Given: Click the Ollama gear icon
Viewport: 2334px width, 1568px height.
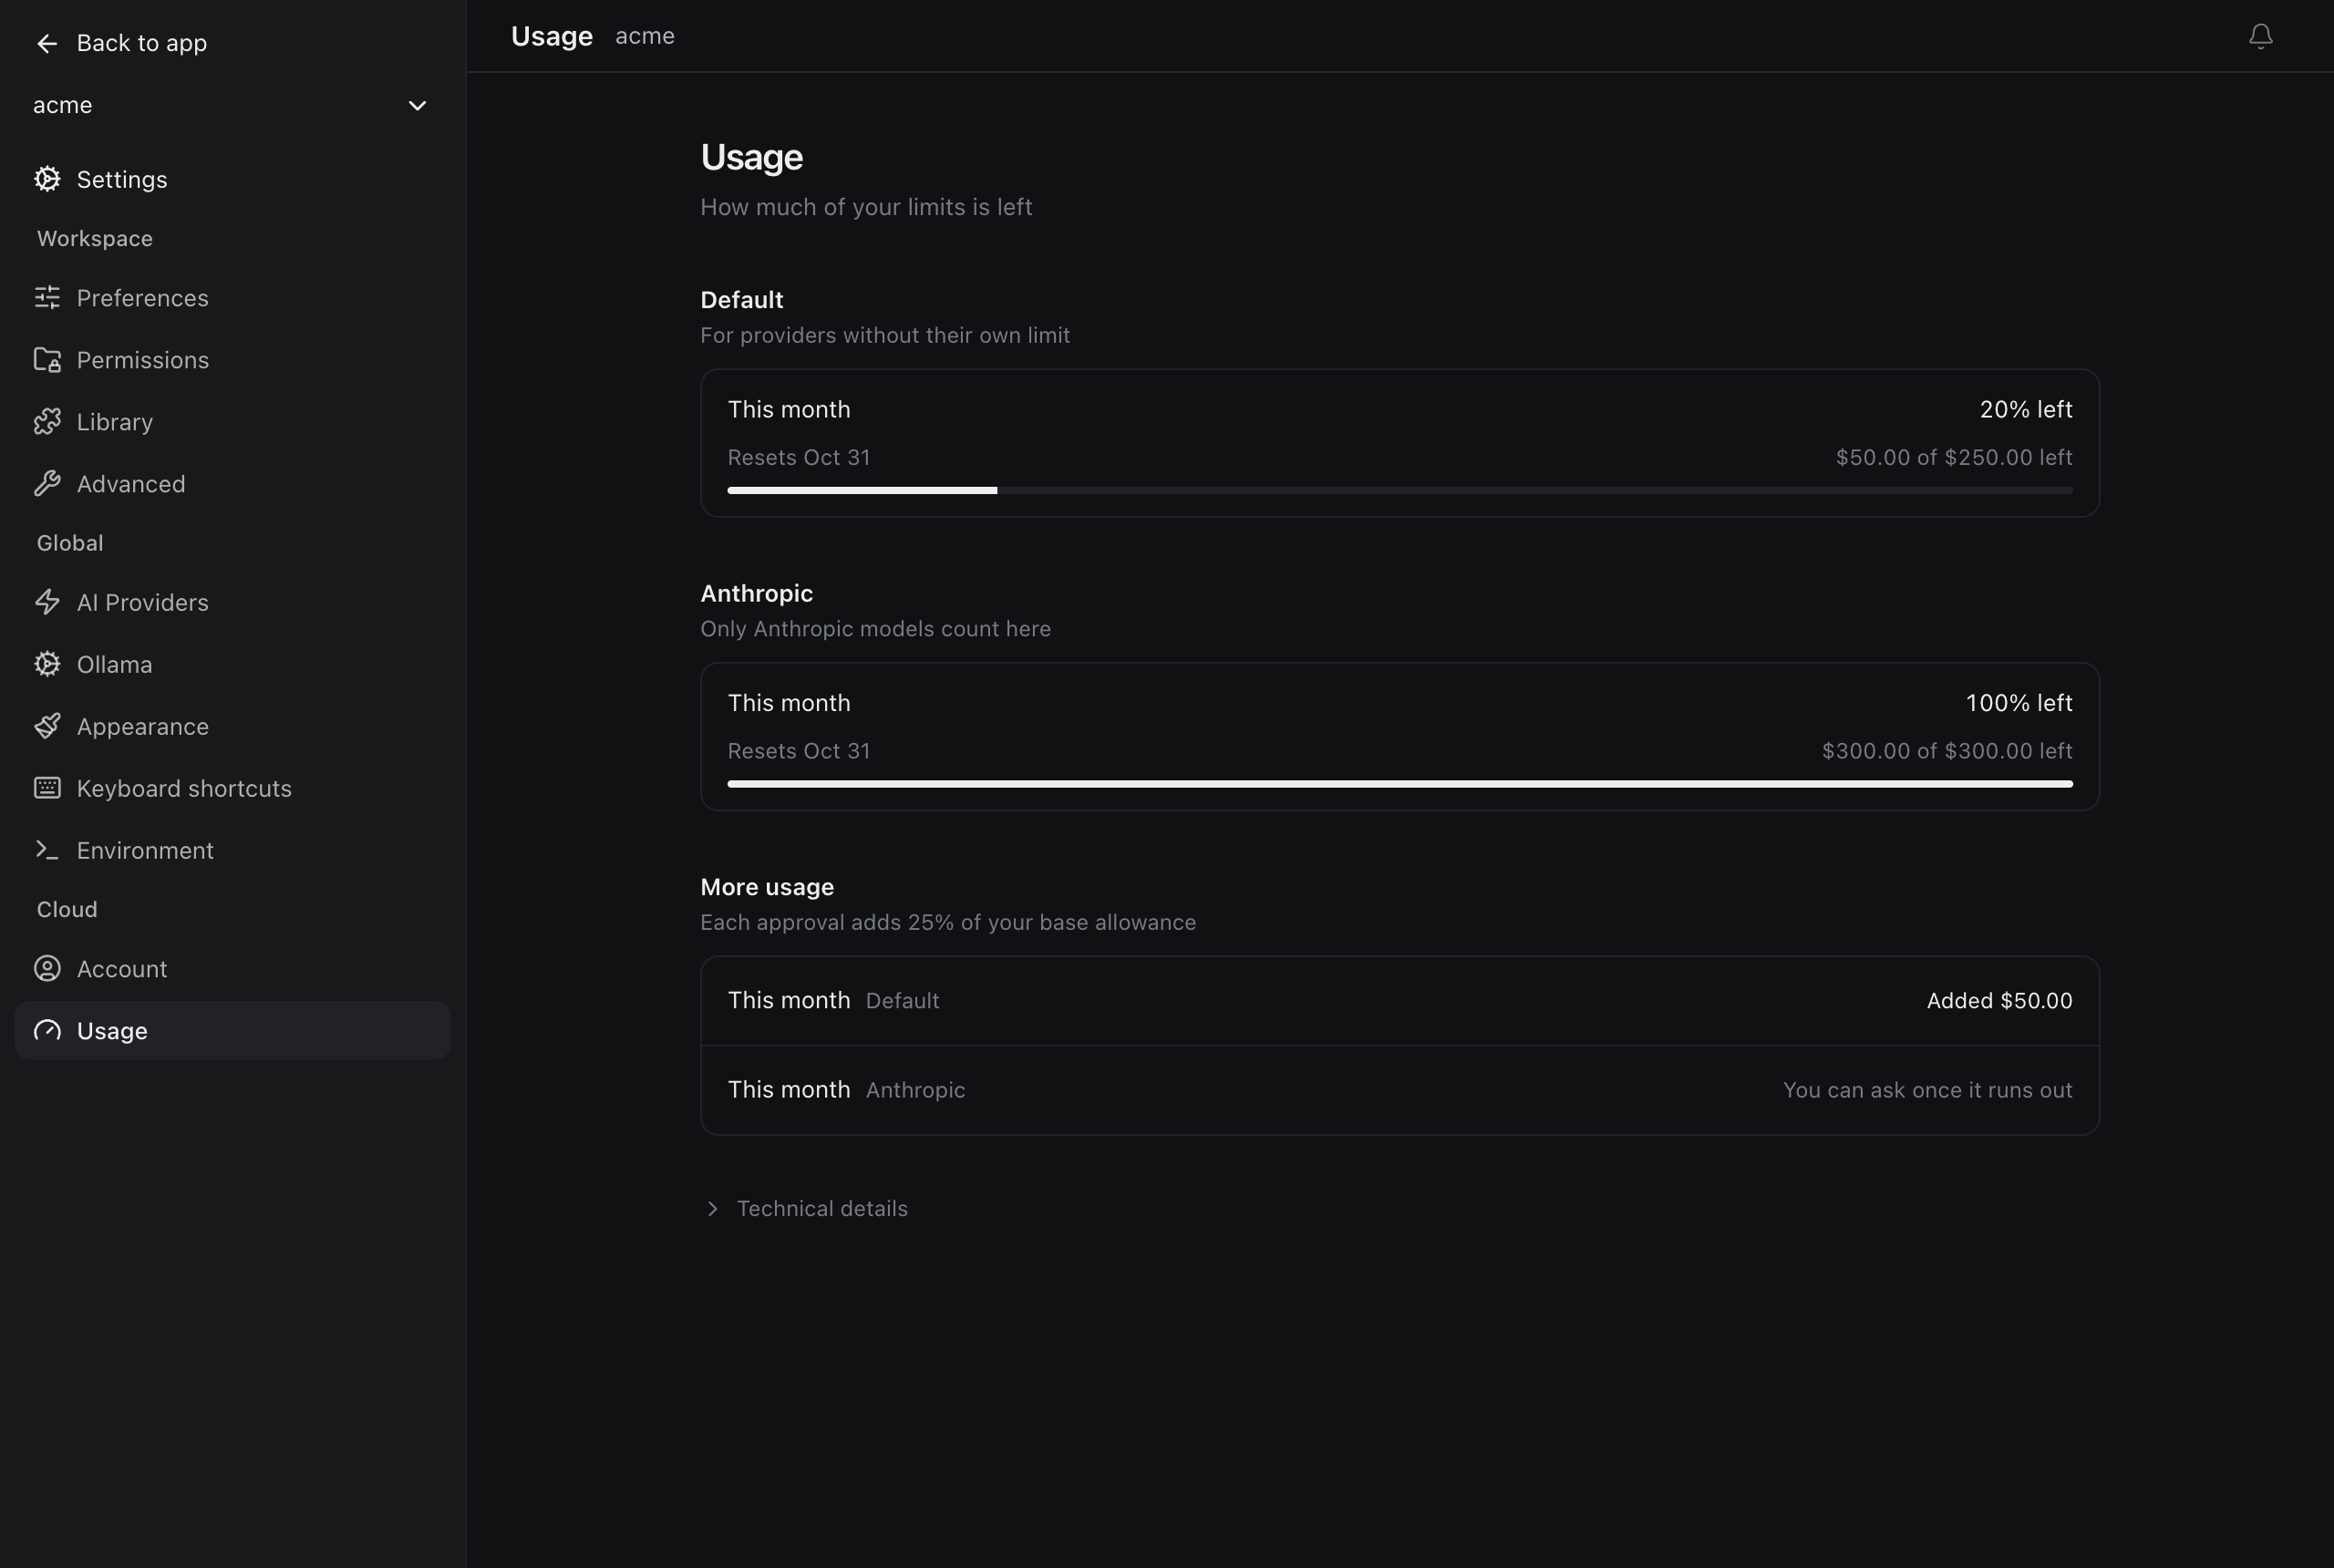Looking at the screenshot, I should (x=47, y=664).
